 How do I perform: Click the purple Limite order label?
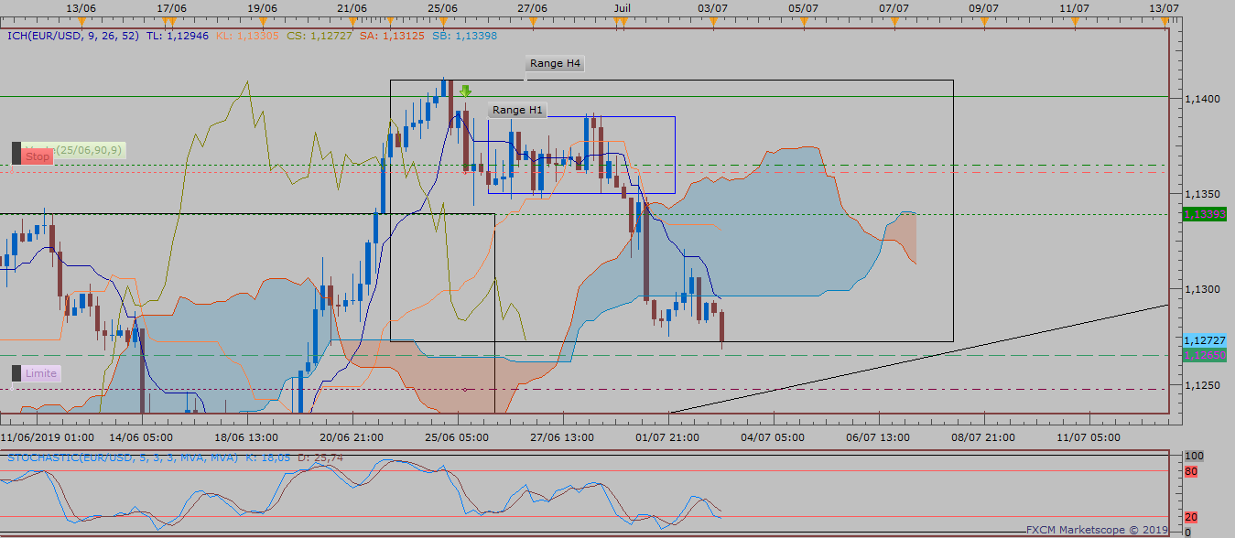tap(40, 373)
